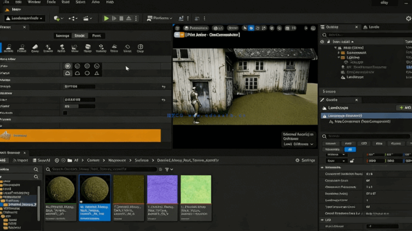Open the Help menu in menu bar
The image size is (412, 231).
(x=110, y=2)
